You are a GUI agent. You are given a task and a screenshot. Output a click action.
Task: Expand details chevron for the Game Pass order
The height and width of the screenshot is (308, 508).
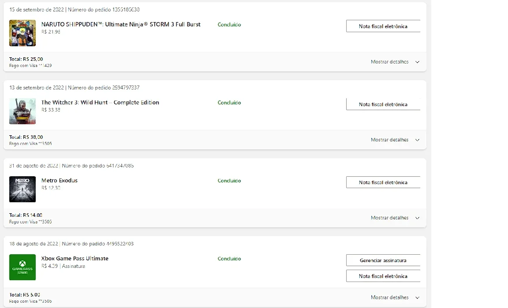pyautogui.click(x=417, y=297)
